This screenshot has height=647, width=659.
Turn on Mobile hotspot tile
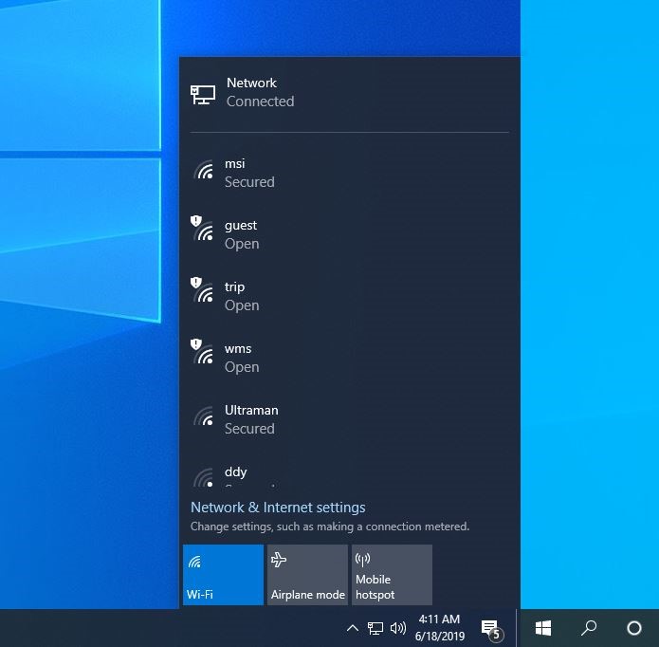pos(392,575)
